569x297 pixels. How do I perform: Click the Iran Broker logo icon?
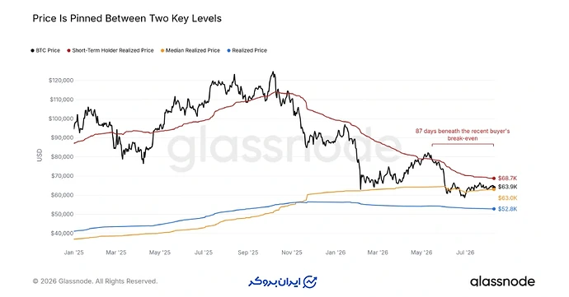pos(310,282)
